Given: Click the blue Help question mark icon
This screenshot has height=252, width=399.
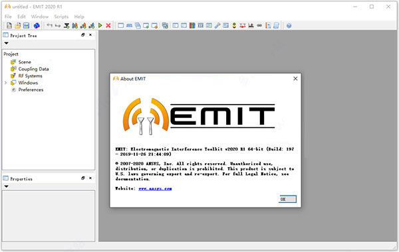Looking at the screenshot, I should pos(289,25).
